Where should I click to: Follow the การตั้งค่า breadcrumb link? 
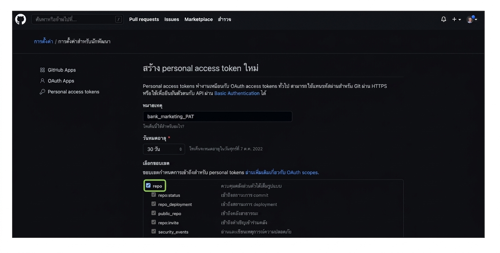pyautogui.click(x=44, y=41)
